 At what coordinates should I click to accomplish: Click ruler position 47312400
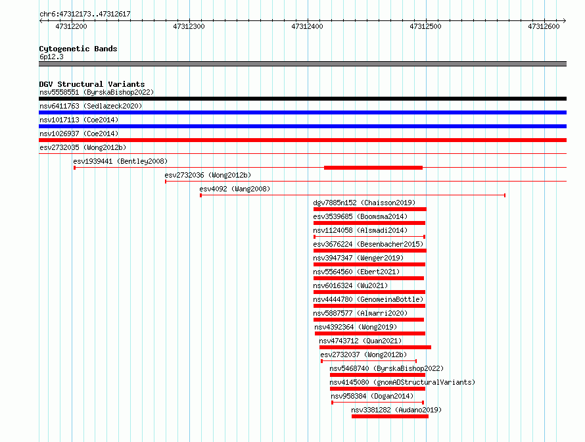307,26
